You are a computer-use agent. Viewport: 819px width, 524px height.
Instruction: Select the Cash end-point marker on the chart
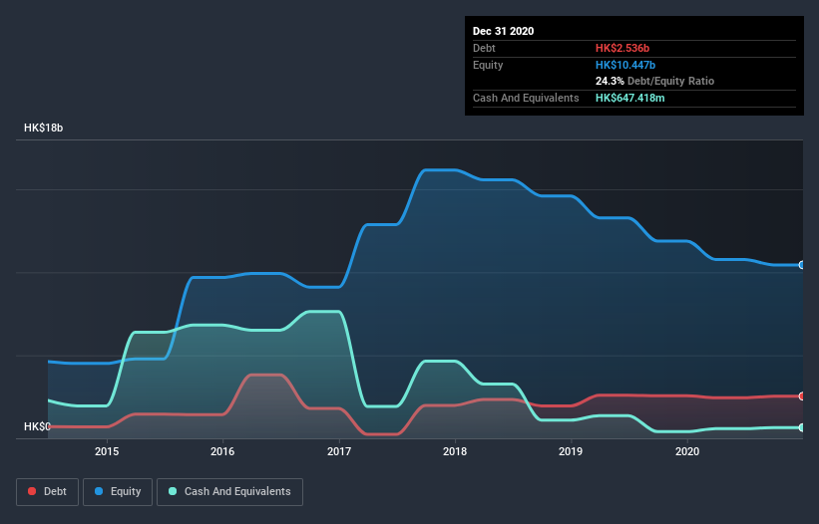click(x=802, y=427)
